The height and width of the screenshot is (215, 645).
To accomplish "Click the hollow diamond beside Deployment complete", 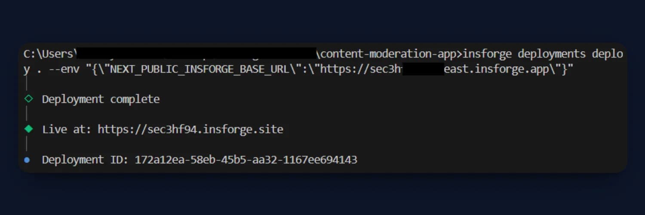I will point(28,99).
